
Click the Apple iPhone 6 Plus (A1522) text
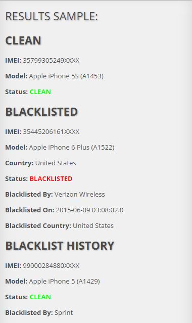coord(72,148)
